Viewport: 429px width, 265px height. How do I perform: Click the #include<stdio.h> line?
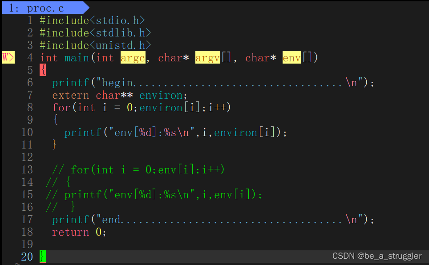[92, 20]
